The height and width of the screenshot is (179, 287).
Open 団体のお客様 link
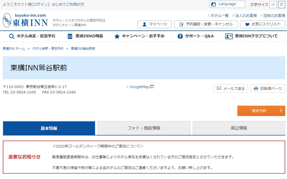pyautogui.click(x=274, y=16)
